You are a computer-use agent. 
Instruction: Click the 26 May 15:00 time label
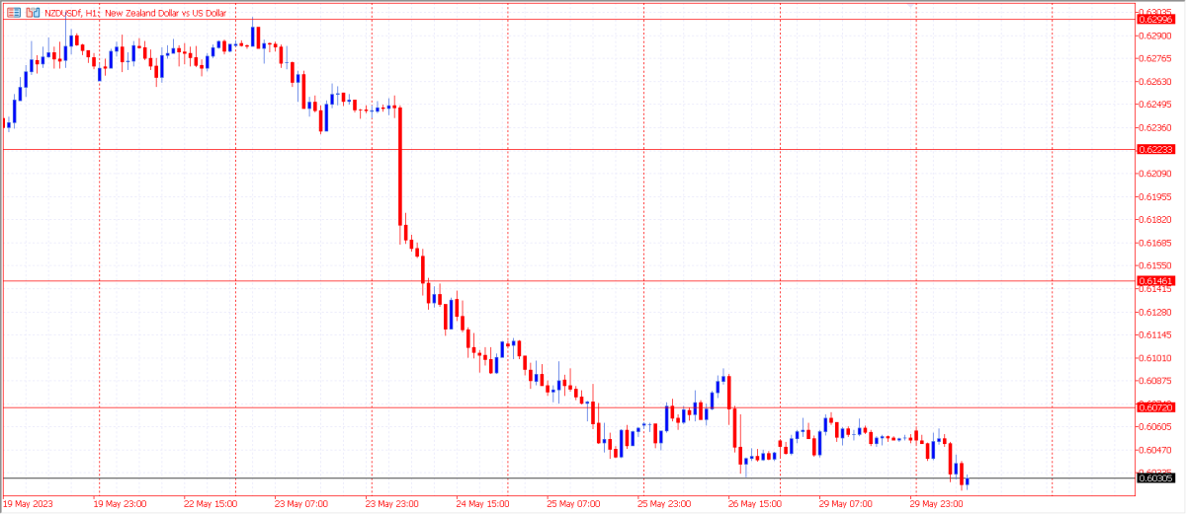point(756,504)
